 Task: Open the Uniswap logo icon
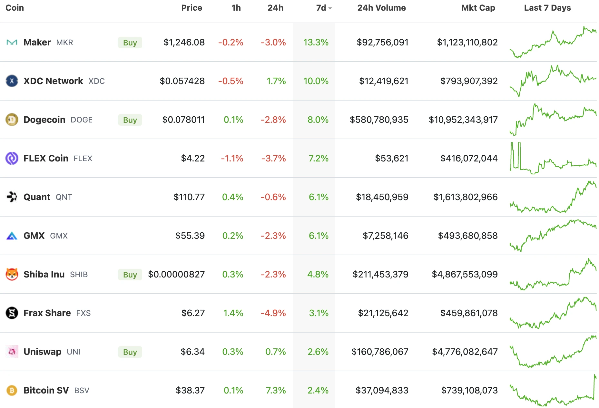12,352
